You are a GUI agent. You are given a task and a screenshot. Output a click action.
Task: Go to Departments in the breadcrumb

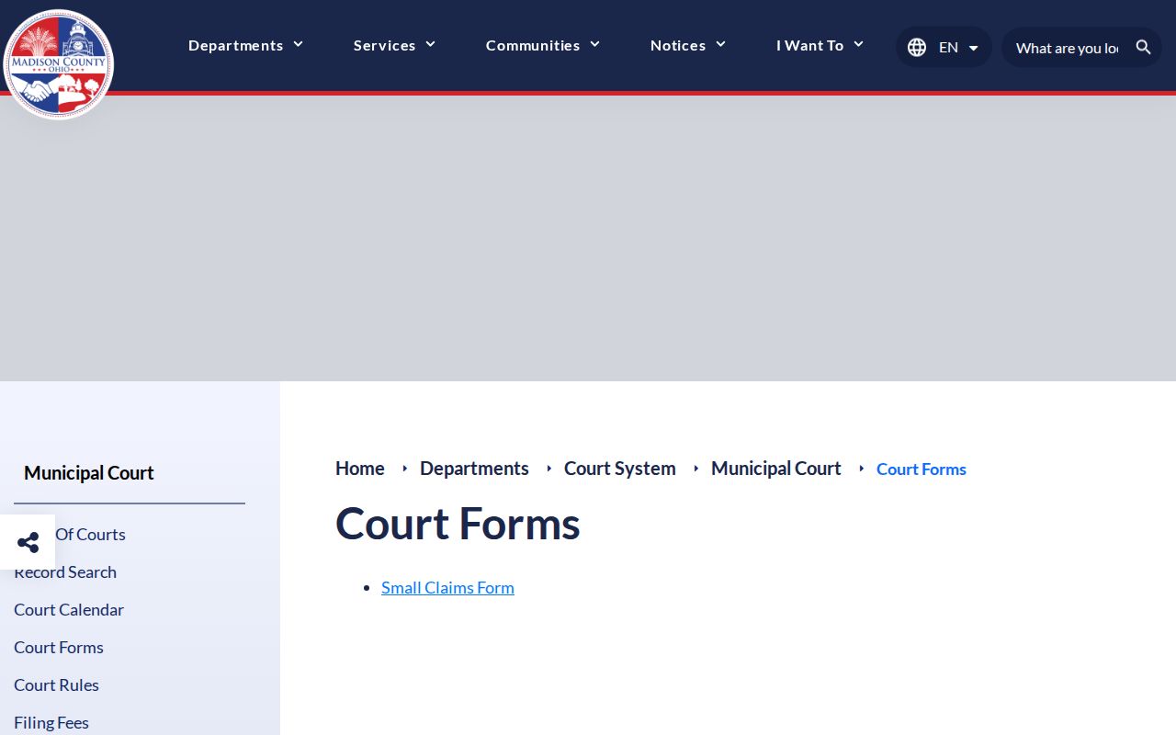point(474,469)
